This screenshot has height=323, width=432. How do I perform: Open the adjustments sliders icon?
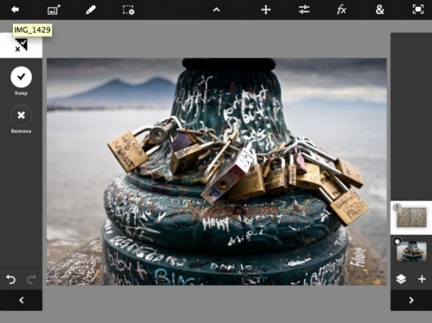(304, 10)
